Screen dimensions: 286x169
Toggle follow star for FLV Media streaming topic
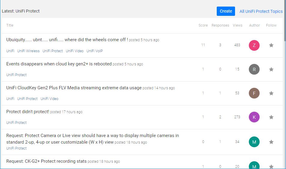[x=271, y=93]
